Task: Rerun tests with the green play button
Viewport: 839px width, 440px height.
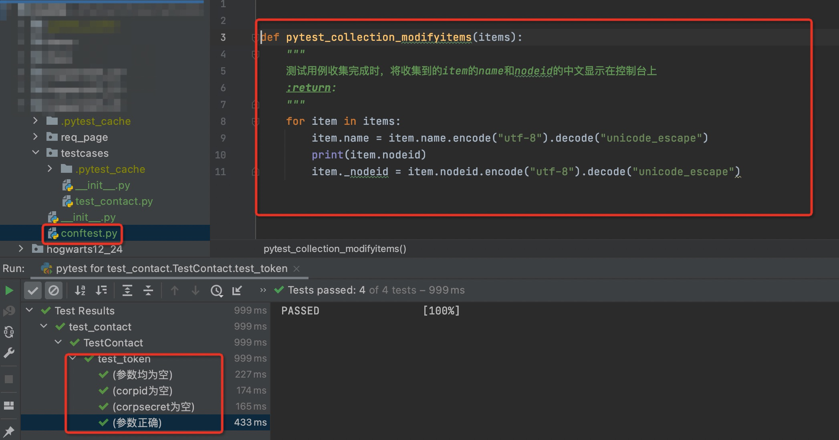Action: (x=9, y=290)
